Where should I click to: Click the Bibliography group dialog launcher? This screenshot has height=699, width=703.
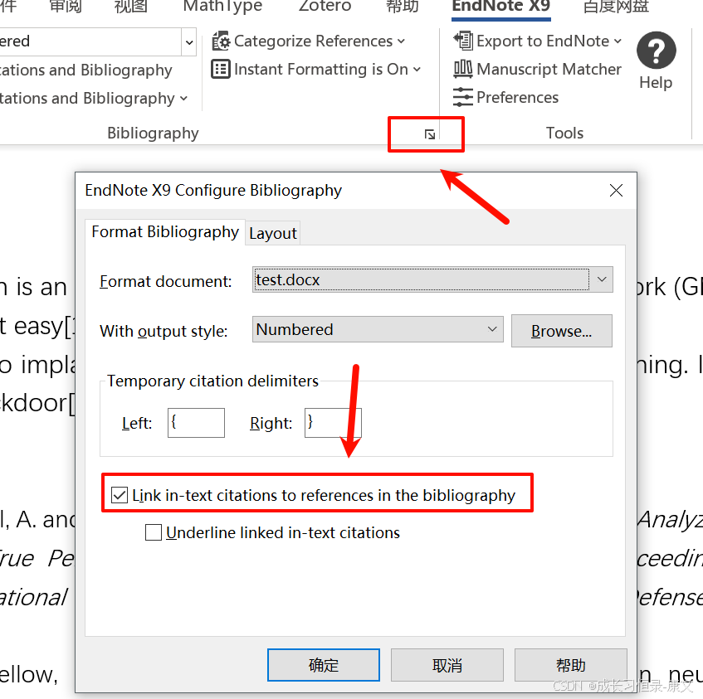coord(429,134)
